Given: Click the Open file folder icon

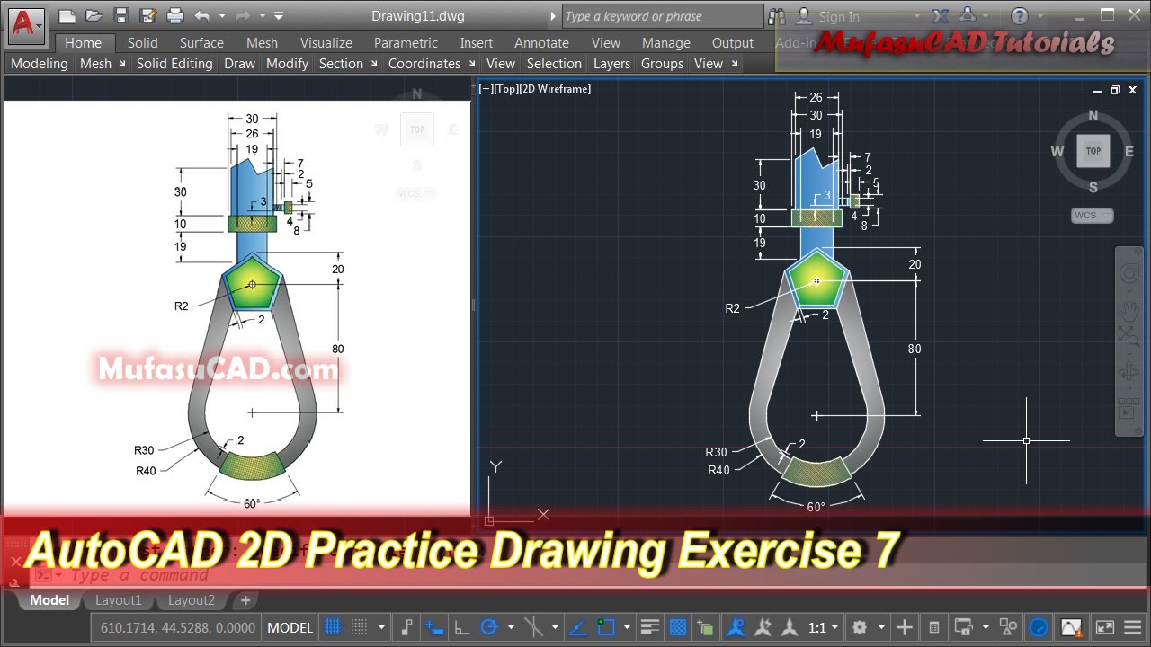Looking at the screenshot, I should coord(94,16).
